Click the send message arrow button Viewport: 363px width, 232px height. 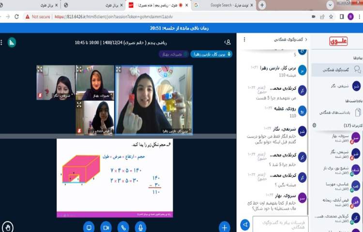pyautogui.click(x=245, y=224)
